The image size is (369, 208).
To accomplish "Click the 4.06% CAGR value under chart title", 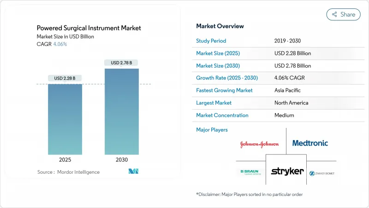I will pyautogui.click(x=60, y=44).
